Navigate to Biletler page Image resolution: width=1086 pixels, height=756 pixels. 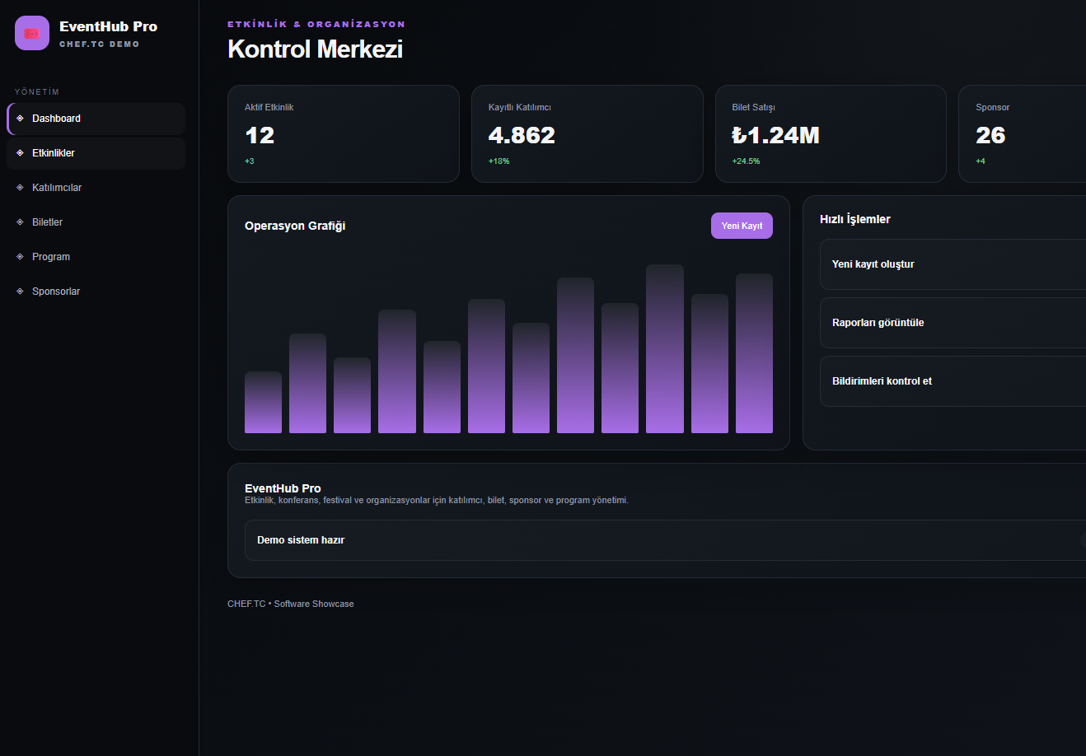click(96, 222)
